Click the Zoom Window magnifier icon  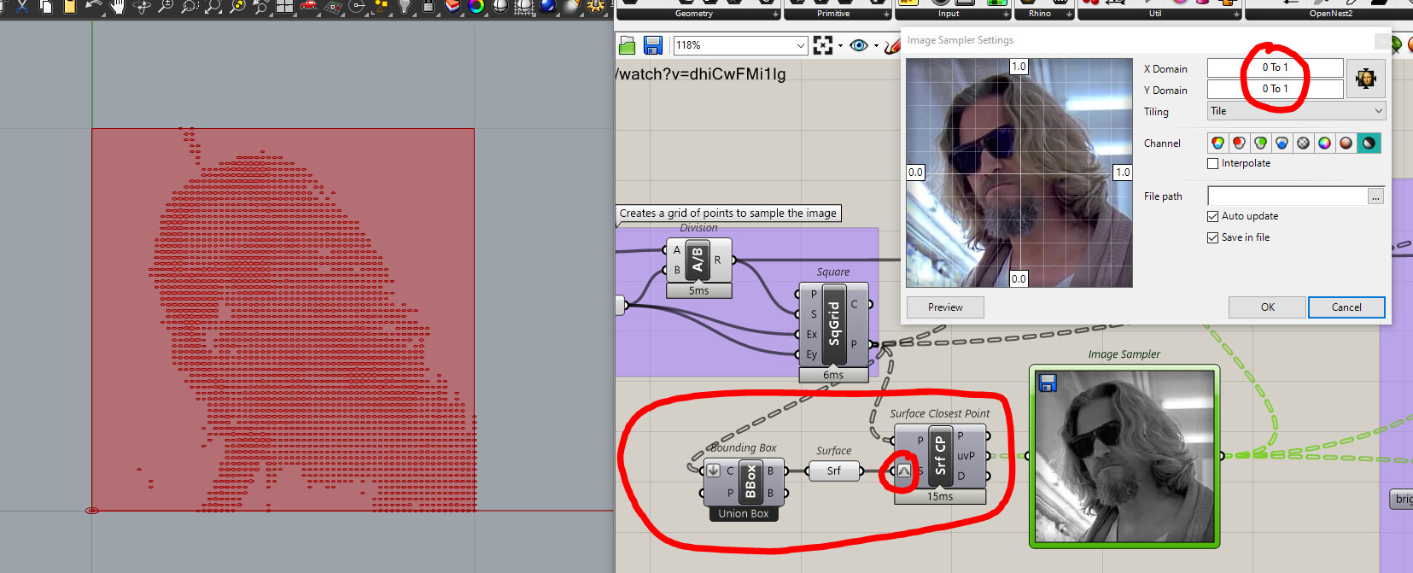pyautogui.click(x=190, y=5)
